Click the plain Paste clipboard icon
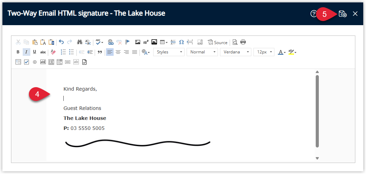 pyautogui.click(x=35, y=42)
